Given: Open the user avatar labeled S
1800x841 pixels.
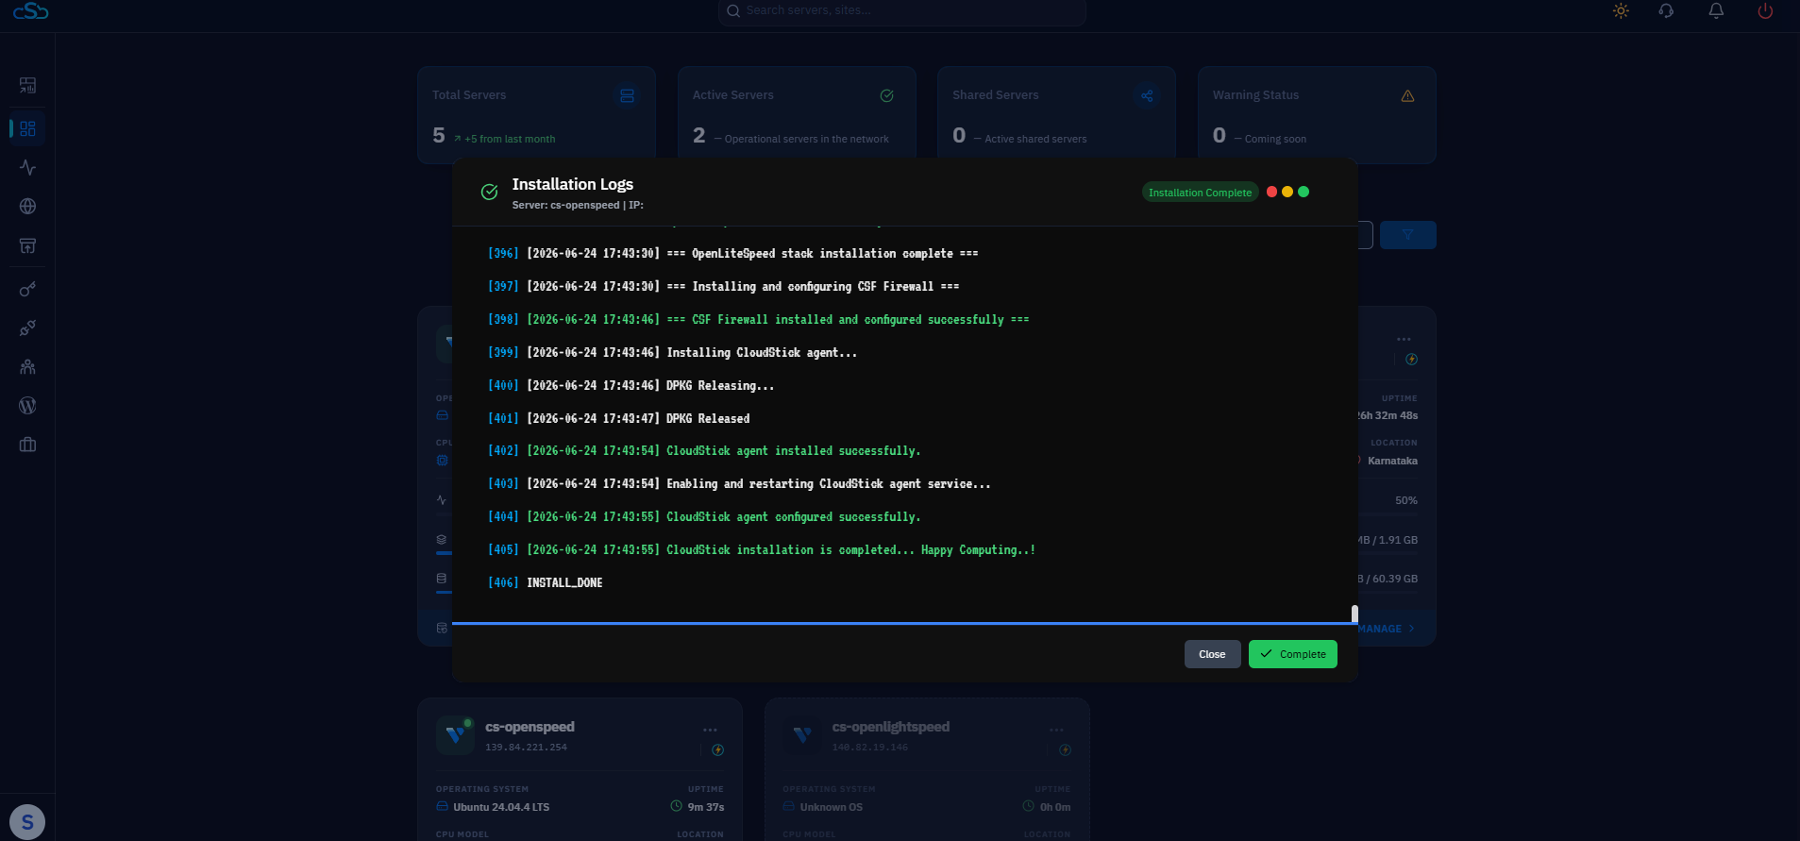Looking at the screenshot, I should tap(27, 822).
